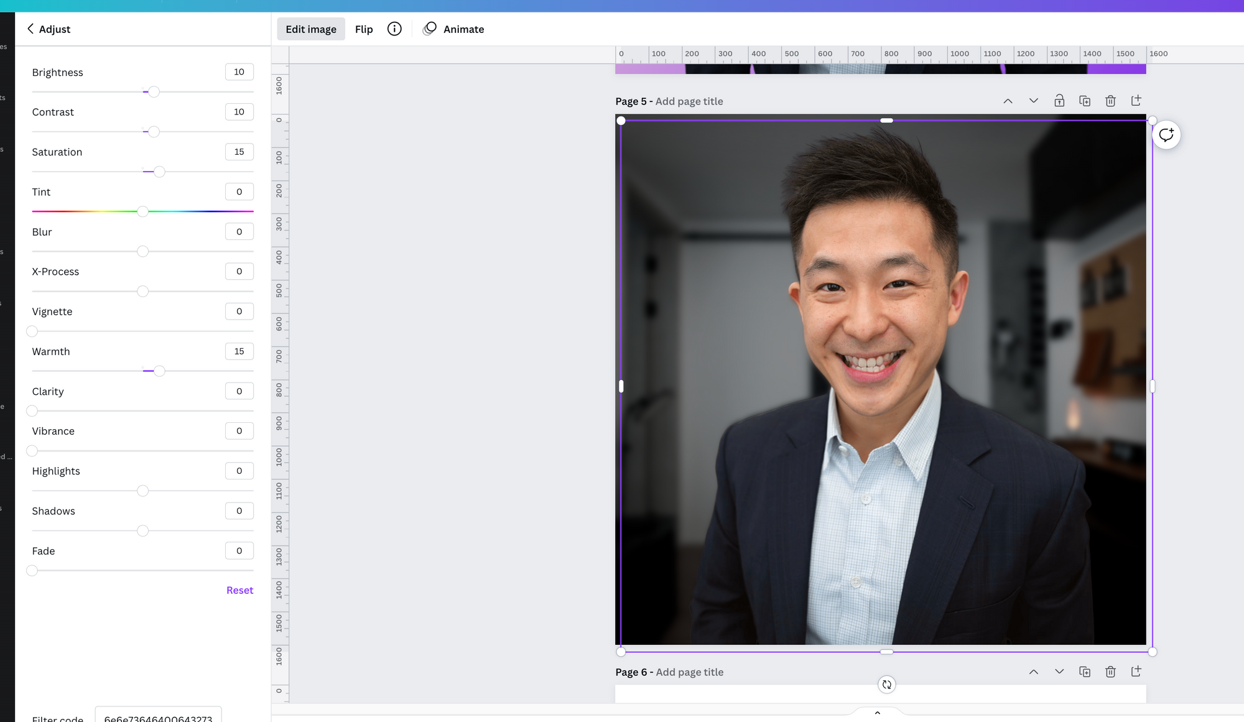
Task: Click the Shadows value field
Action: point(239,511)
